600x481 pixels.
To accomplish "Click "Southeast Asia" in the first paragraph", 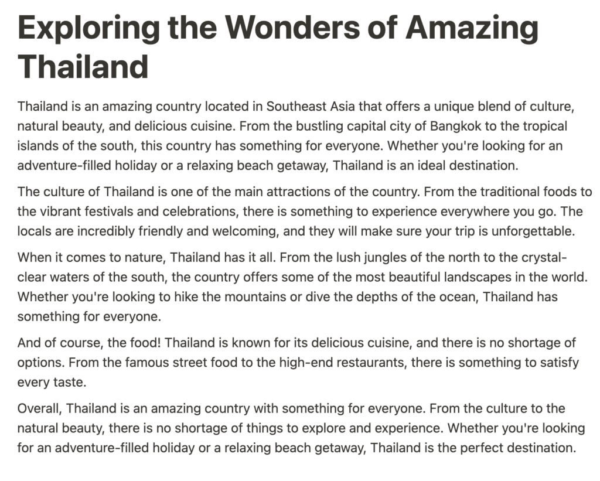I will coord(311,106).
